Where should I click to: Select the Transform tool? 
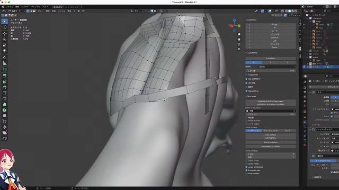pyautogui.click(x=5, y=51)
